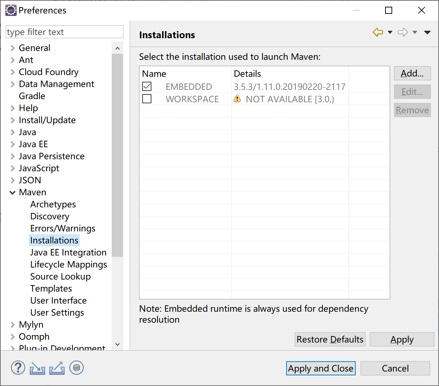439x386 pixels.
Task: Select the EMBEDDED installation name
Action: click(x=189, y=87)
